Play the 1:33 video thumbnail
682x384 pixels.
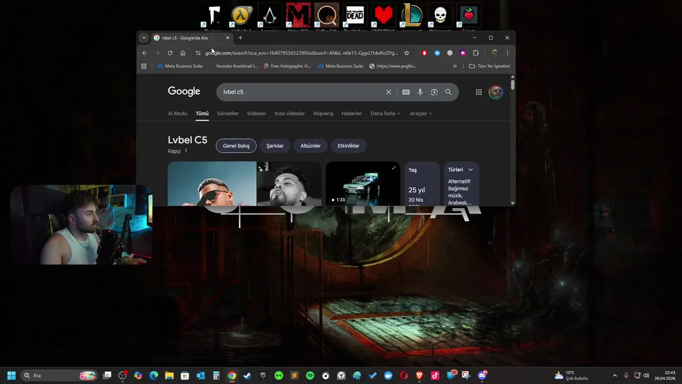click(x=363, y=183)
